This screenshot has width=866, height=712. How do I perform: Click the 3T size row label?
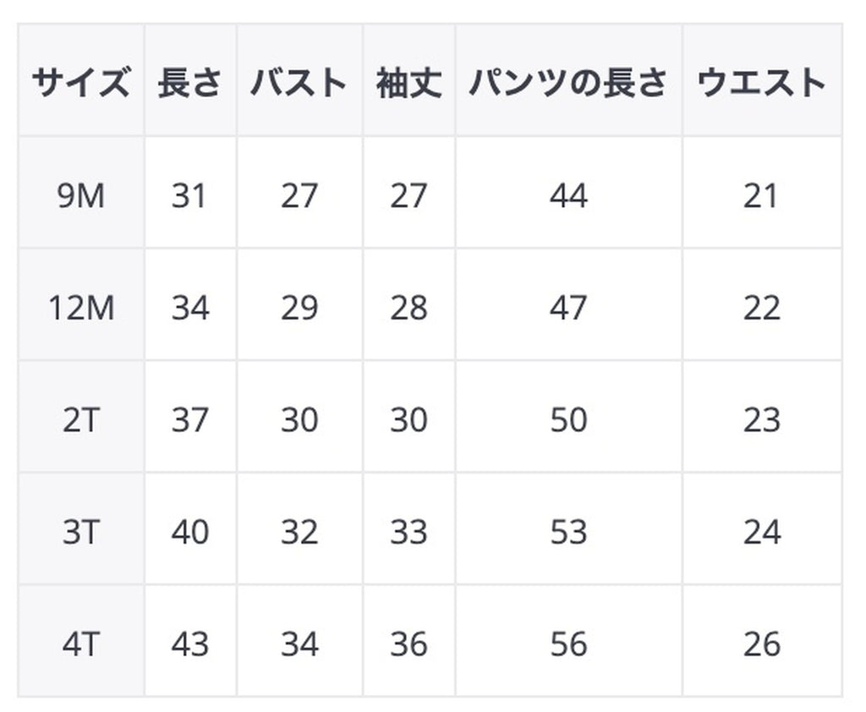tap(80, 532)
